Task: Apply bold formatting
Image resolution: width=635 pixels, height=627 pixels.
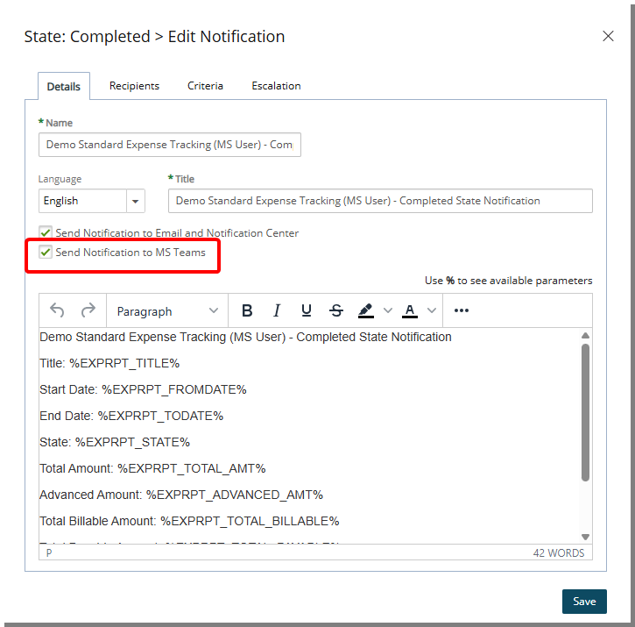Action: [247, 310]
